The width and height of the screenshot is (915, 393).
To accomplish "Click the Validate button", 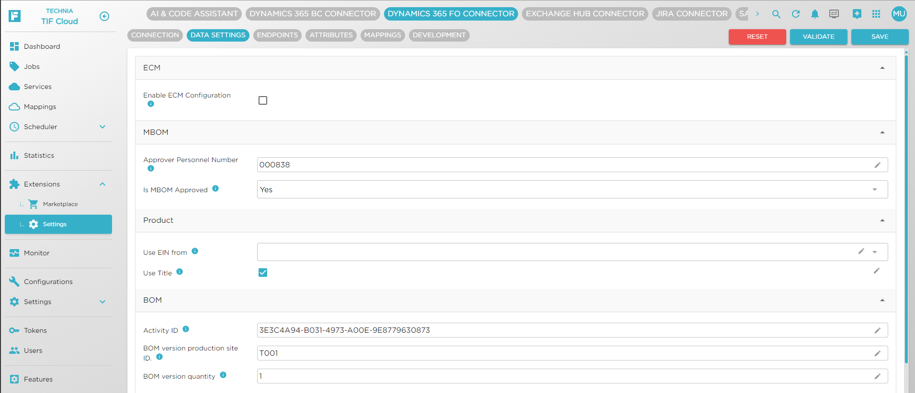I will 818,37.
